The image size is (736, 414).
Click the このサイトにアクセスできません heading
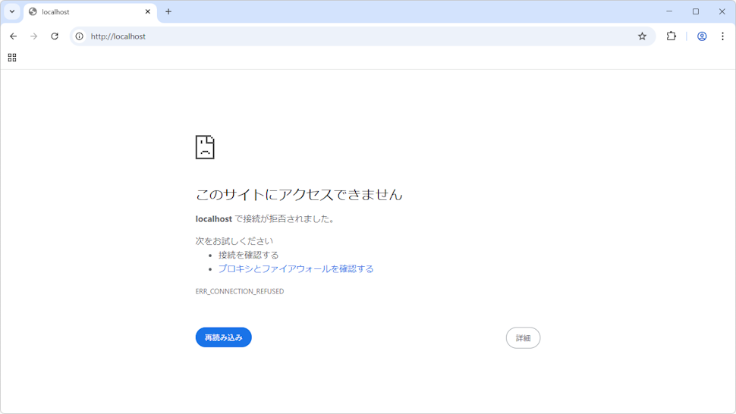coord(299,194)
